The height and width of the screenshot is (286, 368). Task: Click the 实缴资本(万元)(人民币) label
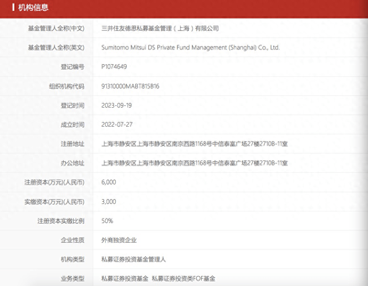[54, 202]
